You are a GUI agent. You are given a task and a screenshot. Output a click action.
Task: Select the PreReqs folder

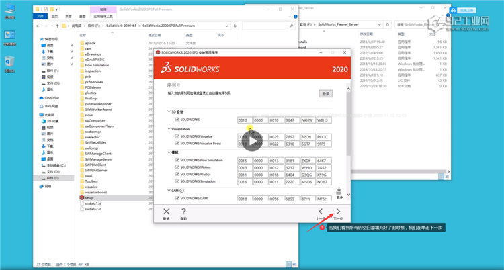click(91, 98)
